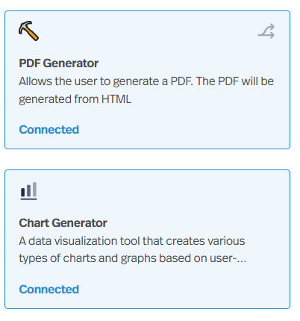Click the bar chart icon on Chart Generator
Screen dimensions: 300x321
tap(28, 191)
